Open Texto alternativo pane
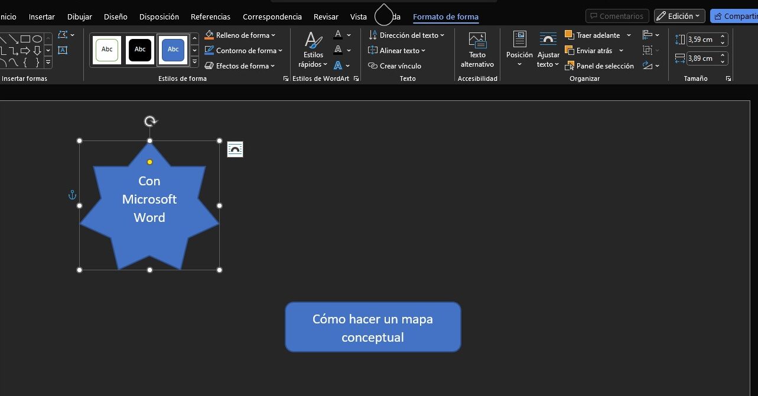This screenshot has height=396, width=758. point(477,50)
